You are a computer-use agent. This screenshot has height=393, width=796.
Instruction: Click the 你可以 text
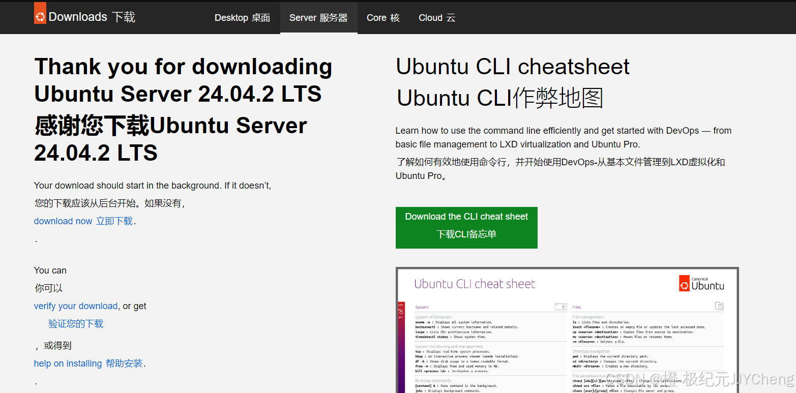tap(49, 288)
